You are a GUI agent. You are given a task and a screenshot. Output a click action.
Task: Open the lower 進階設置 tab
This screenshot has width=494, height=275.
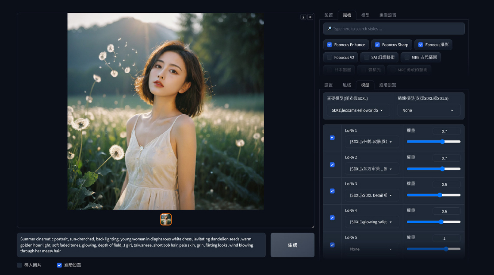pyautogui.click(x=387, y=85)
